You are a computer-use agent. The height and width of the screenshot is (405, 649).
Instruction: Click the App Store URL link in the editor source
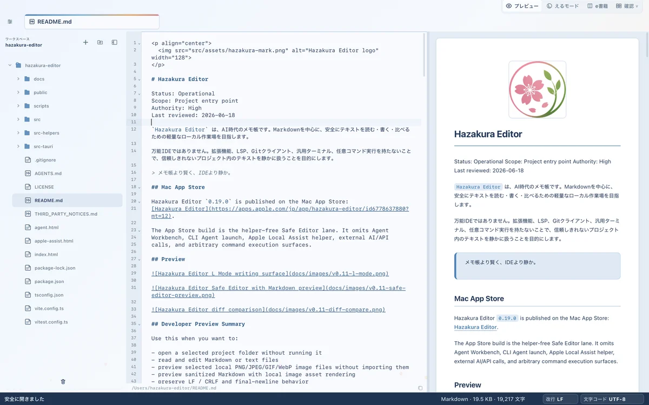tap(280, 212)
